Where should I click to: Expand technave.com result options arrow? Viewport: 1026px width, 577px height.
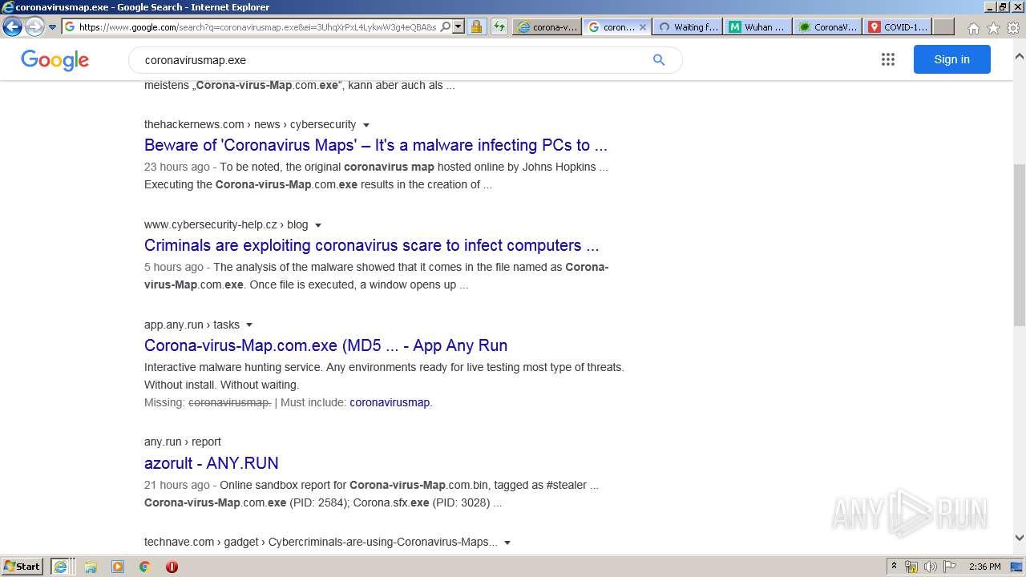(x=507, y=543)
